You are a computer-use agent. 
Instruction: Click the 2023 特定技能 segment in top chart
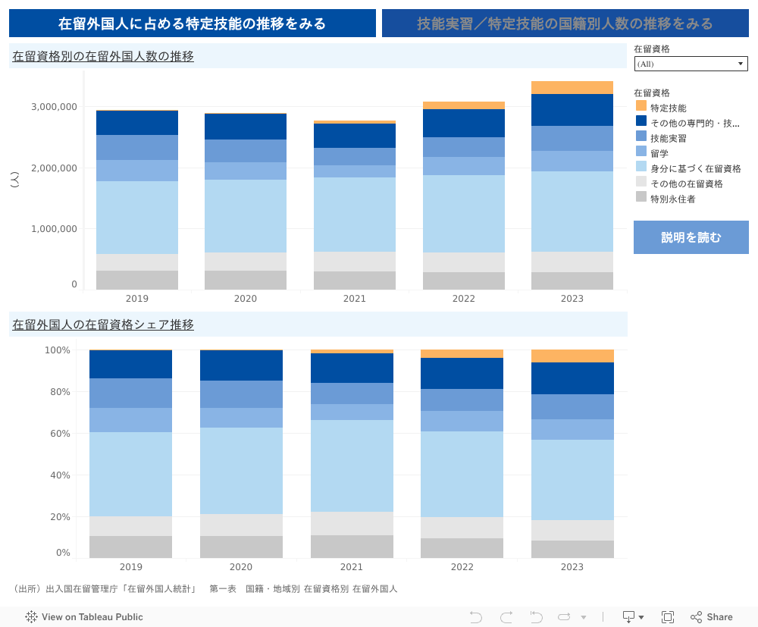pyautogui.click(x=572, y=87)
